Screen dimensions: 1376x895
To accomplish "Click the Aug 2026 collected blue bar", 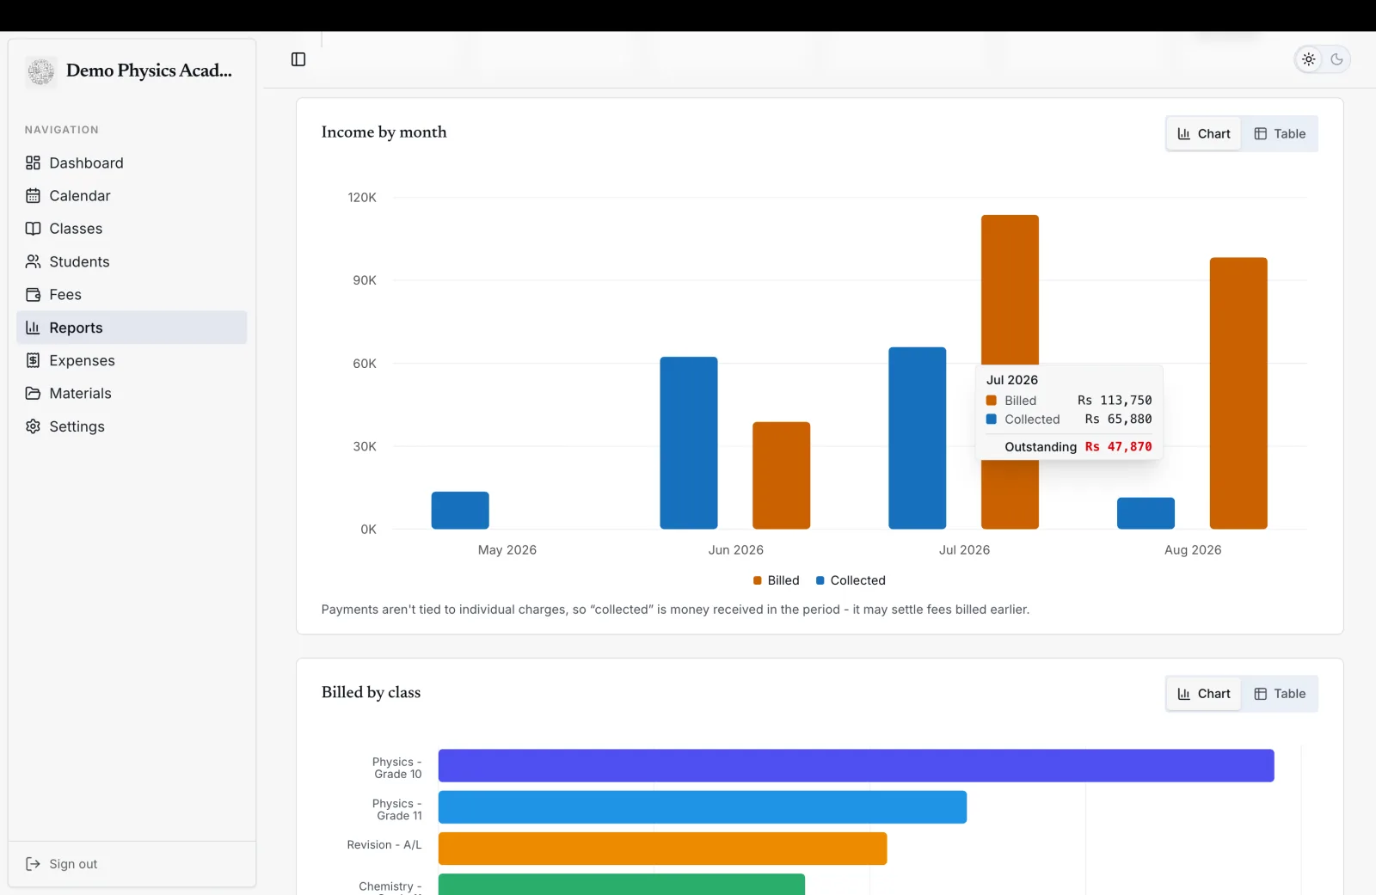I will pyautogui.click(x=1146, y=513).
